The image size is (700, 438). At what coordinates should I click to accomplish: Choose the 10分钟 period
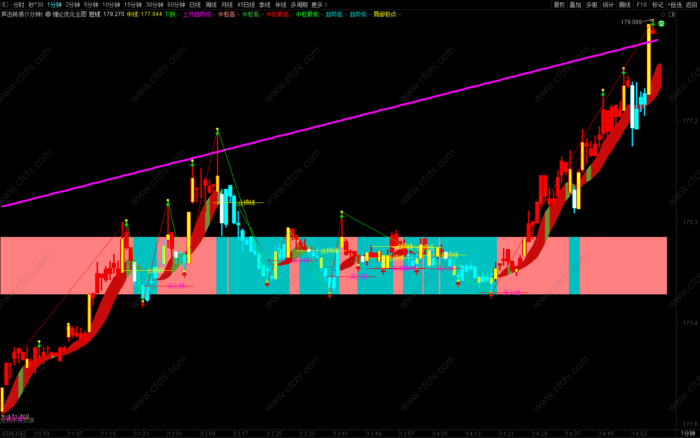pos(111,5)
